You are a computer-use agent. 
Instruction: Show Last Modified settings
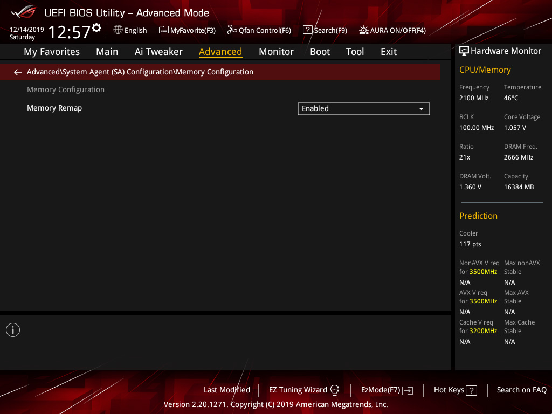pyautogui.click(x=227, y=390)
